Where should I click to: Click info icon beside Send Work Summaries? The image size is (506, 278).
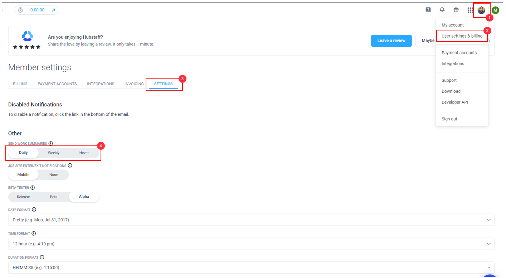click(x=50, y=143)
